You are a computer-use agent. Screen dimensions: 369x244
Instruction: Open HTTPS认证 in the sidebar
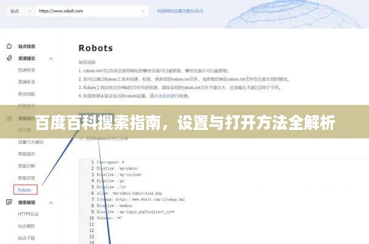(x=29, y=214)
